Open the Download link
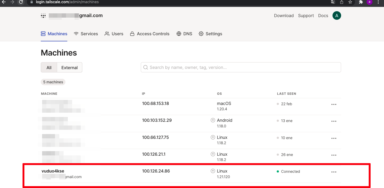The height and width of the screenshot is (188, 384). (284, 16)
